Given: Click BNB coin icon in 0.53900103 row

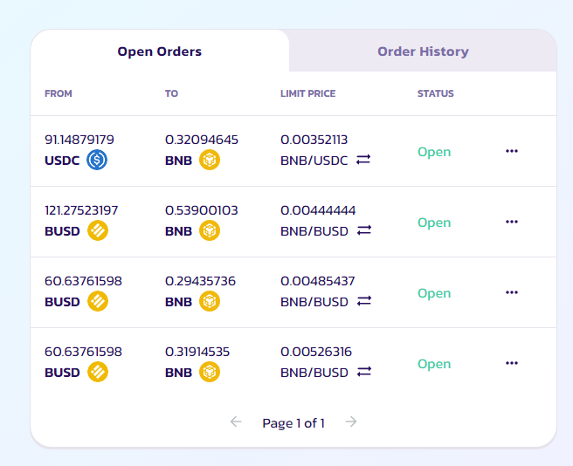Looking at the screenshot, I should pos(210,230).
